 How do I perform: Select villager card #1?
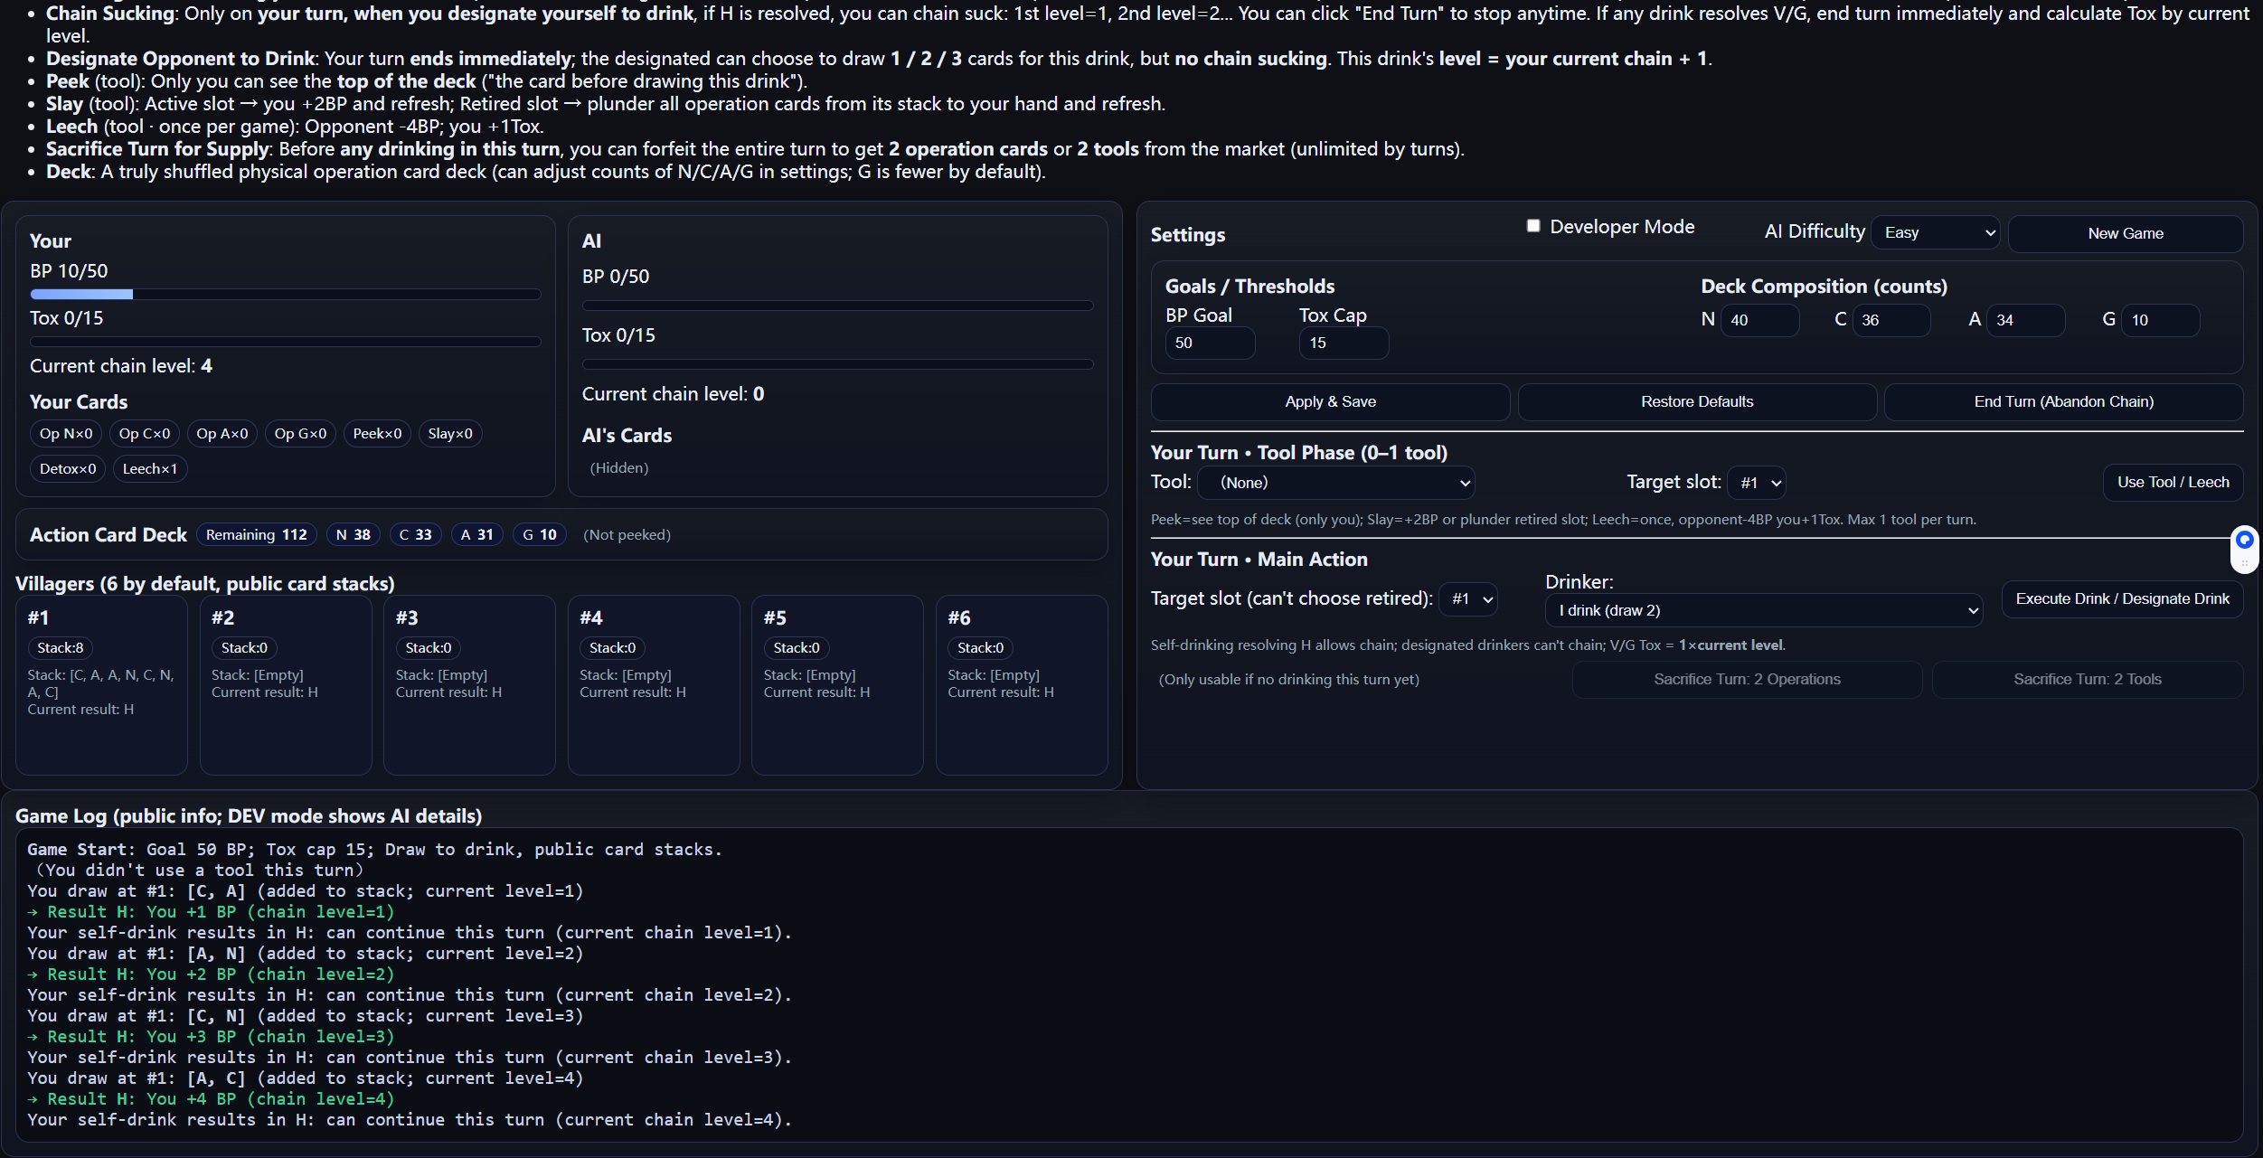pos(101,684)
